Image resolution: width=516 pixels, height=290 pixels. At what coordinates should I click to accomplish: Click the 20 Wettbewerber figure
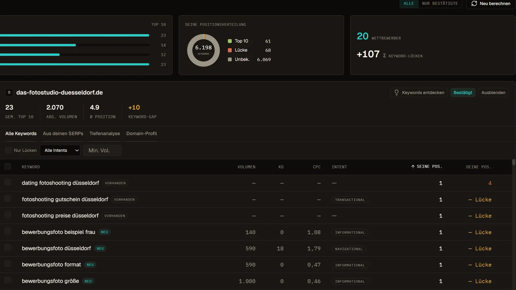362,36
